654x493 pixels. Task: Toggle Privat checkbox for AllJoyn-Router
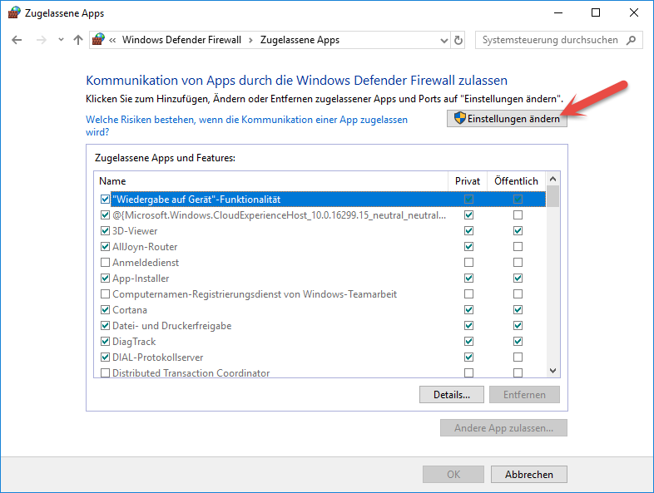point(469,247)
